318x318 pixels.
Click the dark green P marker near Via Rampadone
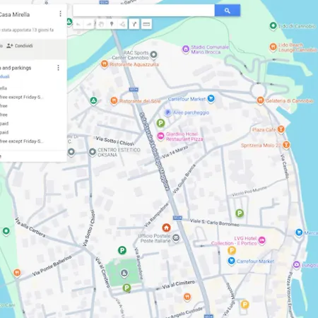coord(122,250)
